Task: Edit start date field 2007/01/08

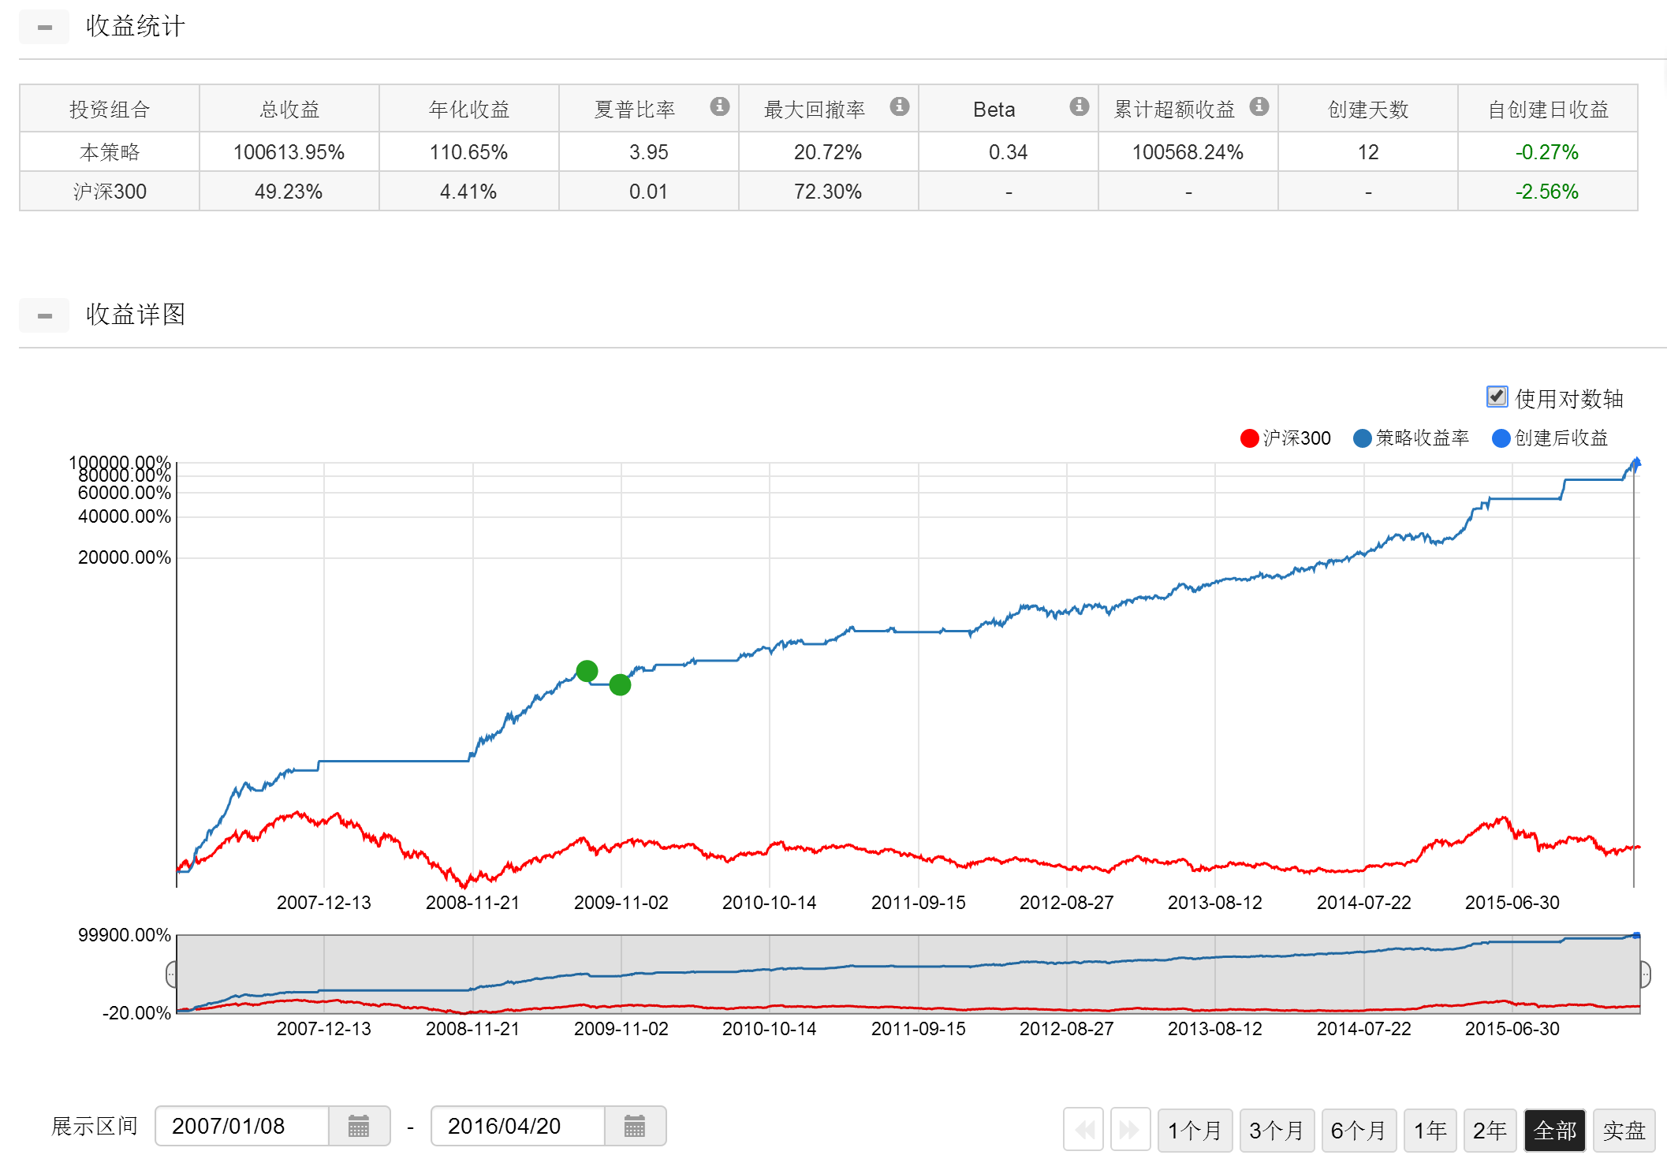Action: pos(242,1126)
